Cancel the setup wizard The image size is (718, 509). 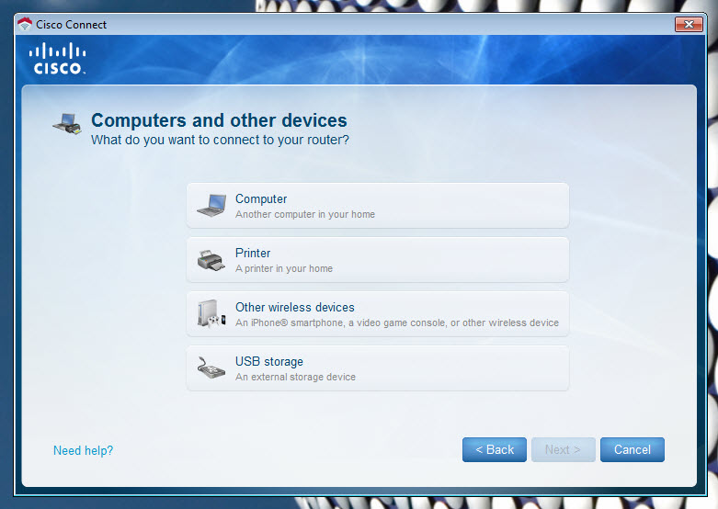tap(633, 449)
